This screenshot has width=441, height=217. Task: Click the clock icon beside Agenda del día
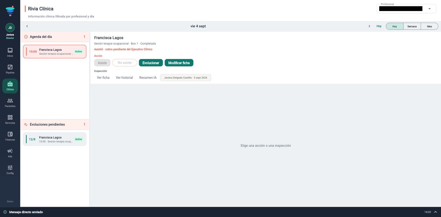(26, 37)
